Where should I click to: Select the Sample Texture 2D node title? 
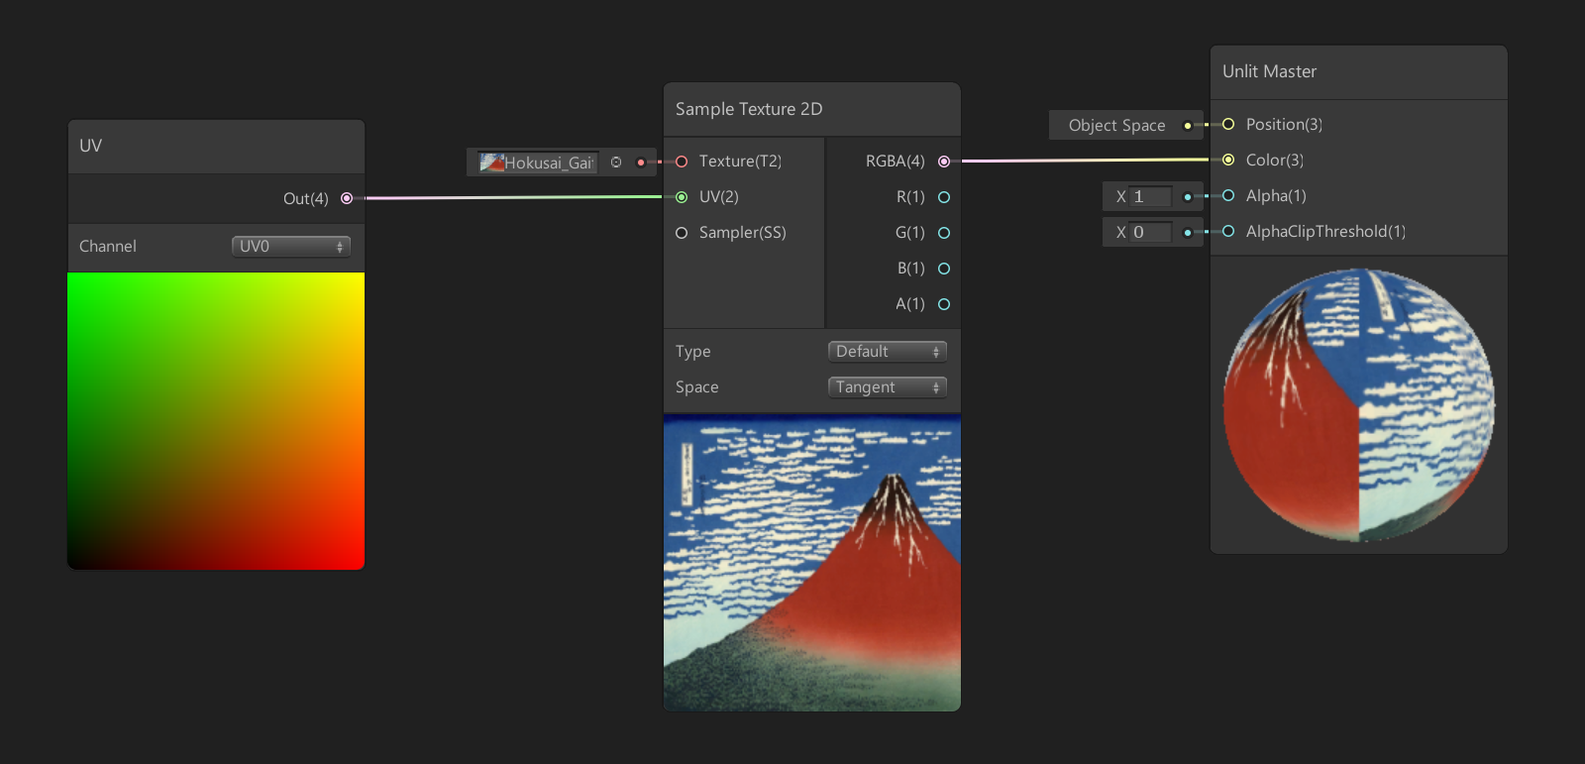749,109
